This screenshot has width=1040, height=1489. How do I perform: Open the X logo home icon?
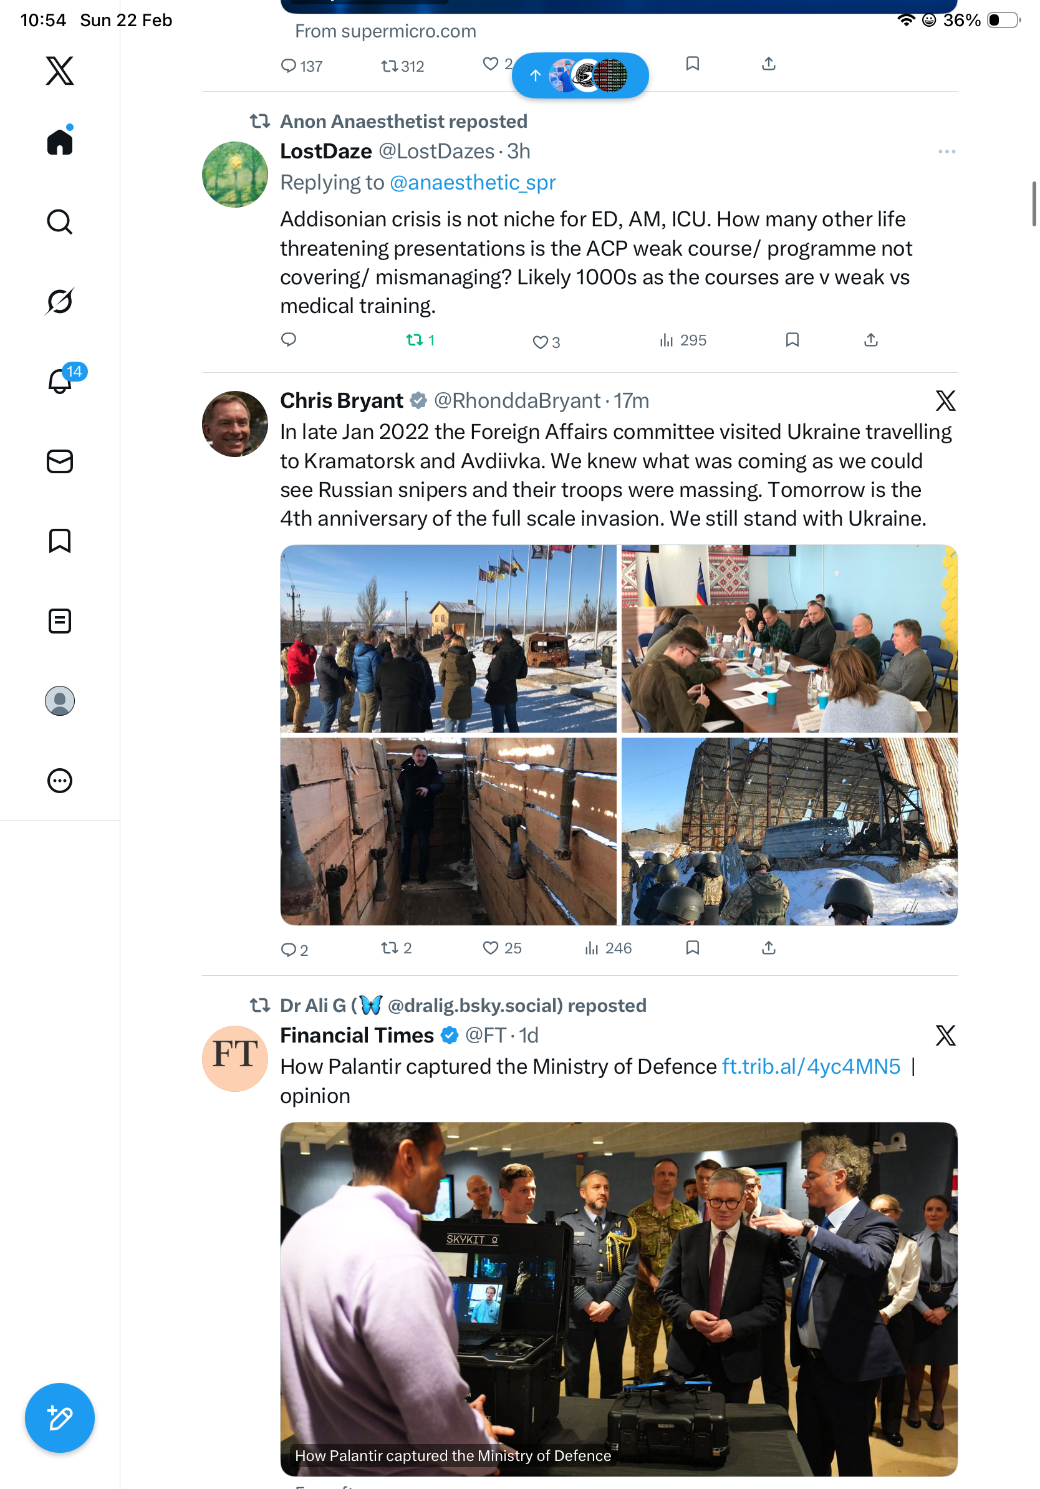click(60, 70)
